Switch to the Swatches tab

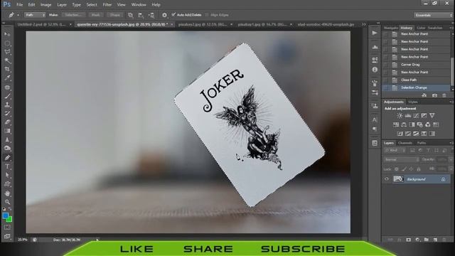[x=435, y=28]
